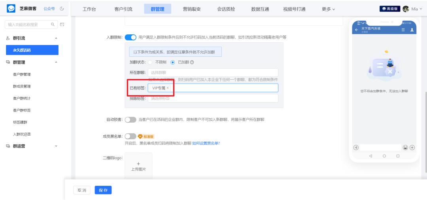Click the 群管理 sidebar section icon
This screenshot has height=200, width=427.
pos(8,62)
